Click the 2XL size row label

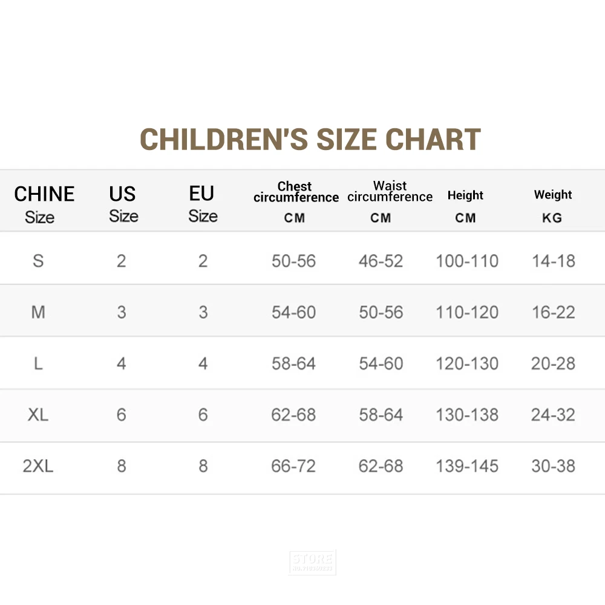coord(38,466)
